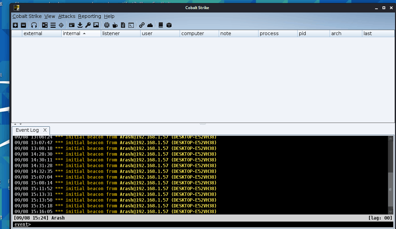Viewport: 396px width, 229px height.
Task: Open the View menu
Action: pos(50,16)
